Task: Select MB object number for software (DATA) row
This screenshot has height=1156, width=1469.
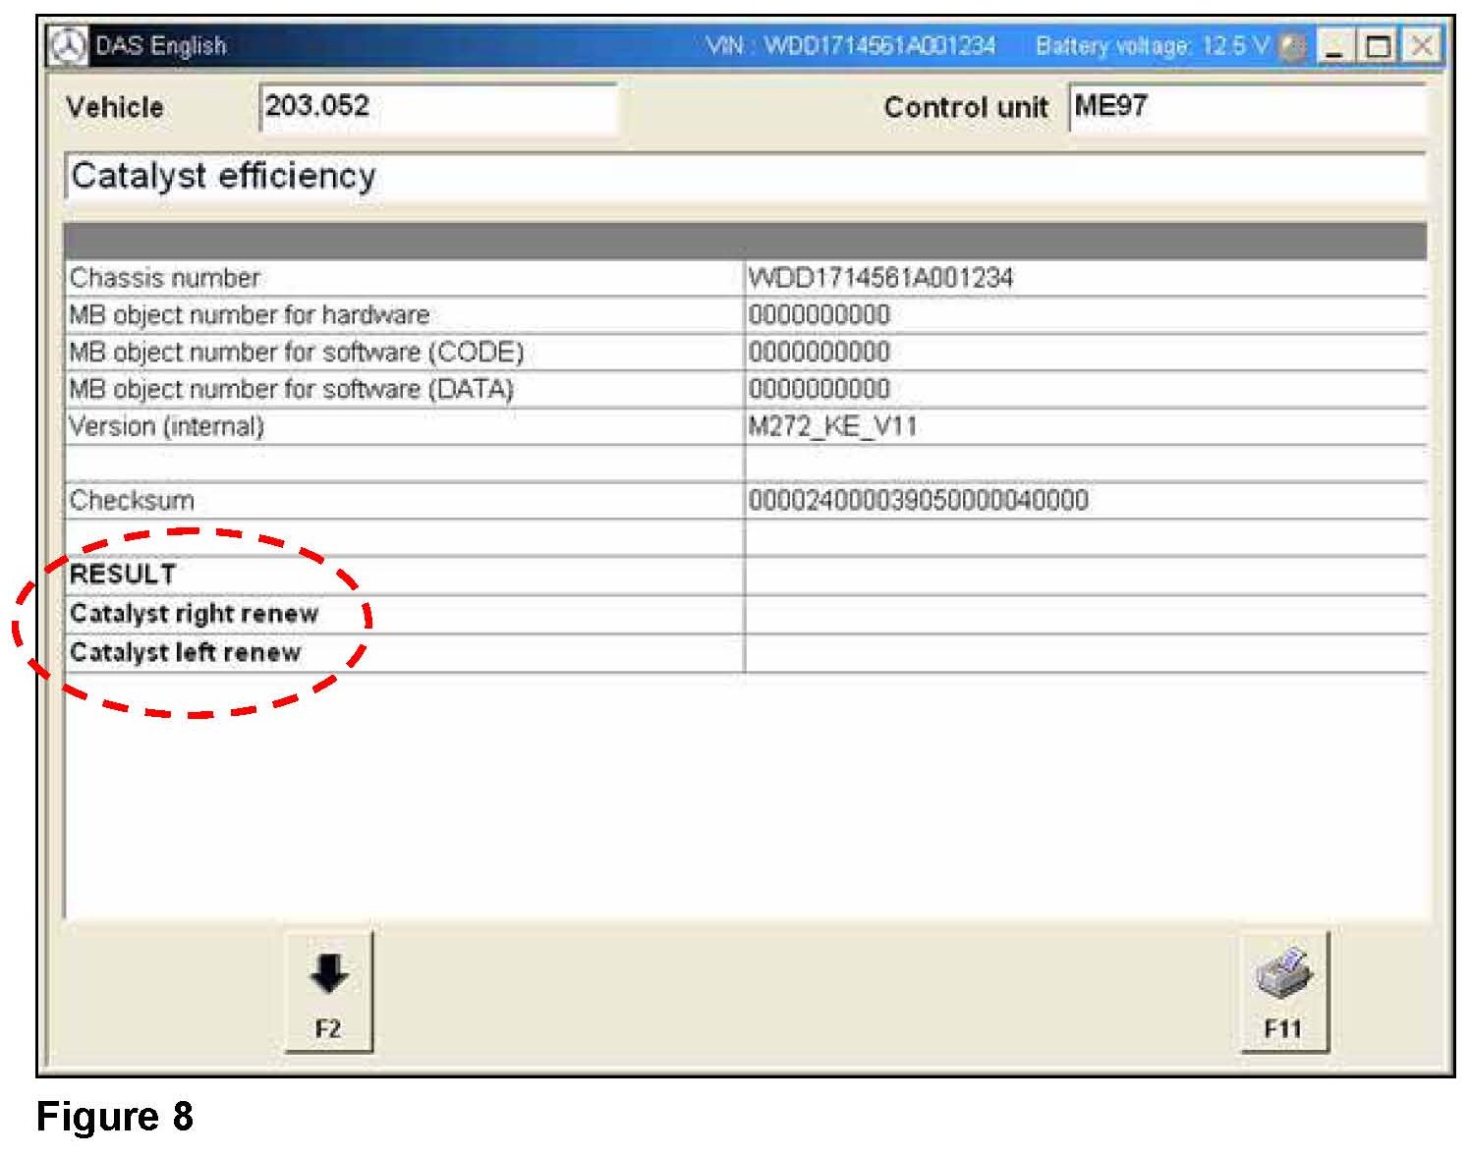Action: coord(746,390)
